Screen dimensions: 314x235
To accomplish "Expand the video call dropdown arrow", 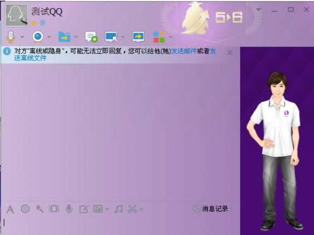I will pyautogui.click(x=49, y=37).
